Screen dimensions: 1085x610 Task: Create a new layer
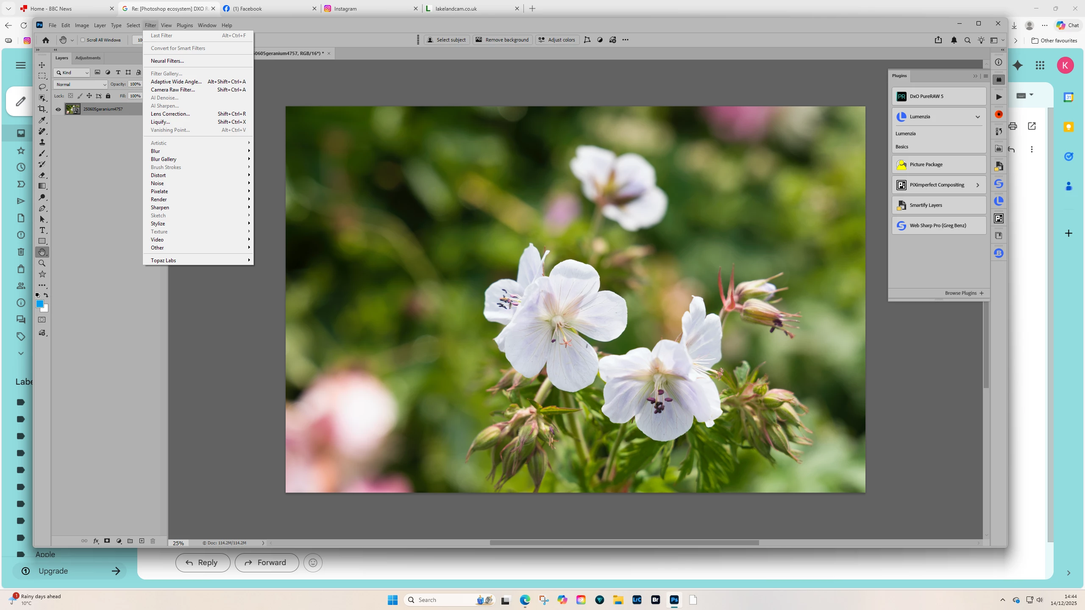coord(142,541)
